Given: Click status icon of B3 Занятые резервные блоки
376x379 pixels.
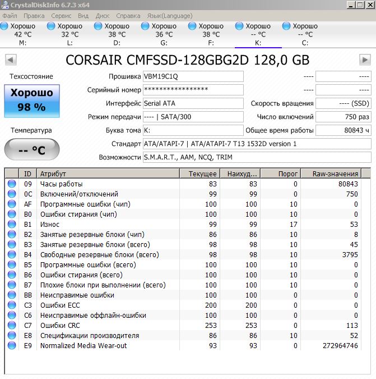Looking at the screenshot, I should click(12, 244).
